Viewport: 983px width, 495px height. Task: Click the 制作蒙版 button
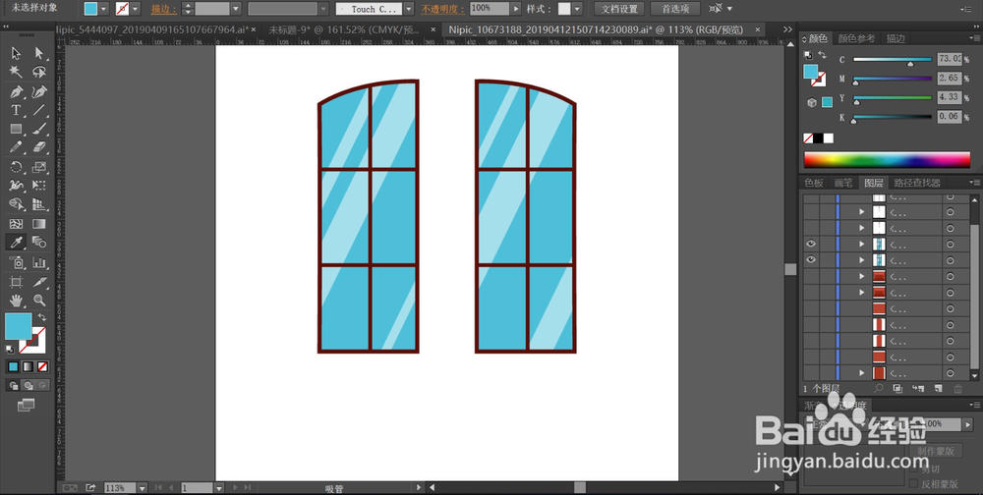click(936, 451)
